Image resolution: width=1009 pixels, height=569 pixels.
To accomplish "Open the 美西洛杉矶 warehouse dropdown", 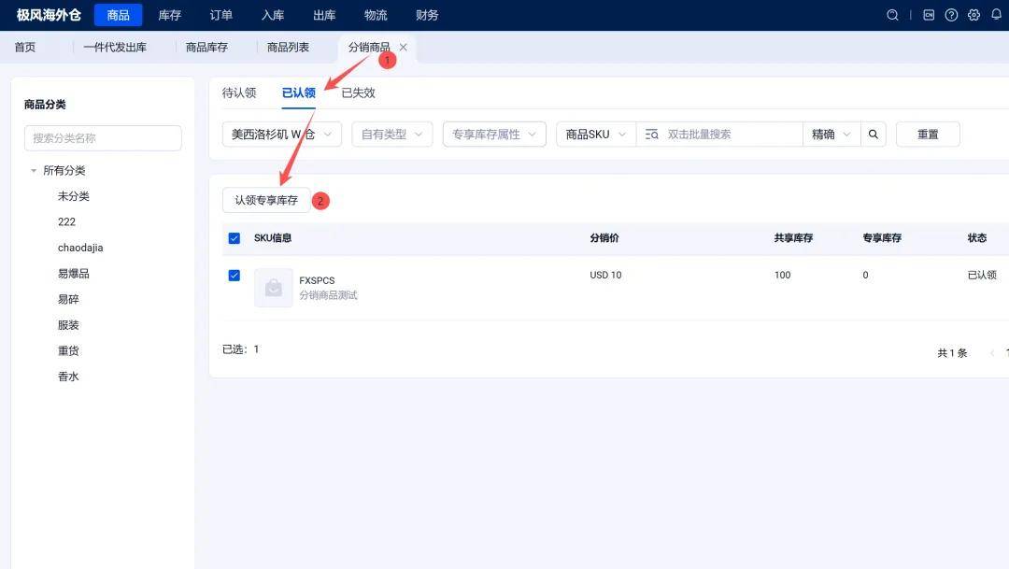I will (x=282, y=134).
